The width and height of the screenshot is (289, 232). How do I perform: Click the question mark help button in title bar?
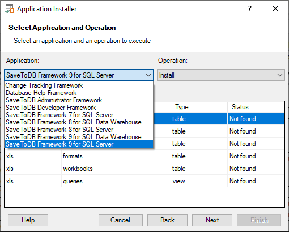(x=250, y=8)
